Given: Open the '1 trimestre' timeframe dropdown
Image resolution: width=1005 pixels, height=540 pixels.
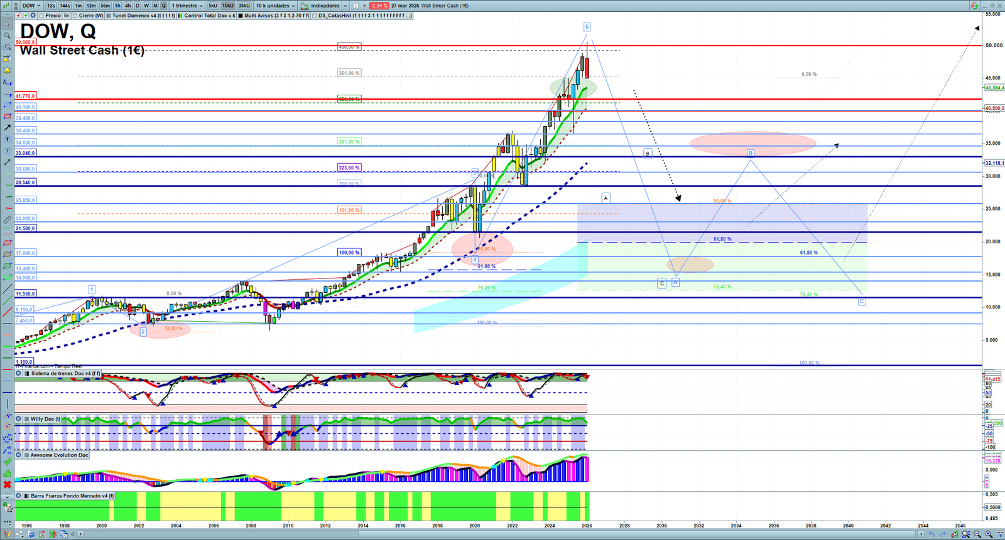Looking at the screenshot, I should coord(187,6).
